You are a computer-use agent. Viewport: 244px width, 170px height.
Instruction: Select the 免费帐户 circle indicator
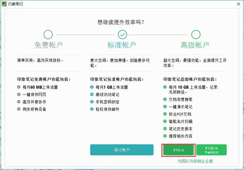[48, 35]
